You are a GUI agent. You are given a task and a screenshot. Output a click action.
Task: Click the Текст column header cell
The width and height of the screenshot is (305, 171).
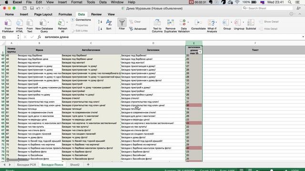tap(255, 50)
